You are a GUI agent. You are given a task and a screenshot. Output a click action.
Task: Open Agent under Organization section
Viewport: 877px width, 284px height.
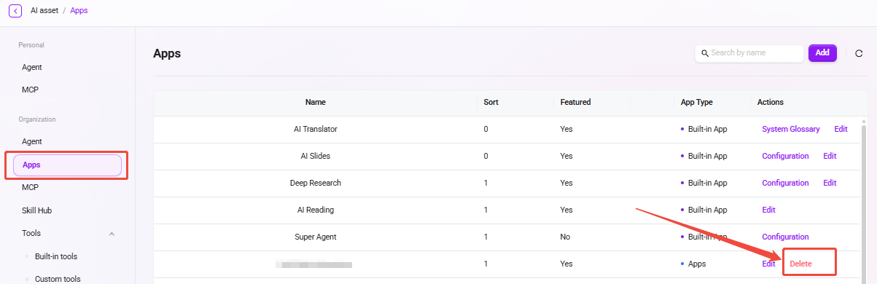pyautogui.click(x=32, y=141)
